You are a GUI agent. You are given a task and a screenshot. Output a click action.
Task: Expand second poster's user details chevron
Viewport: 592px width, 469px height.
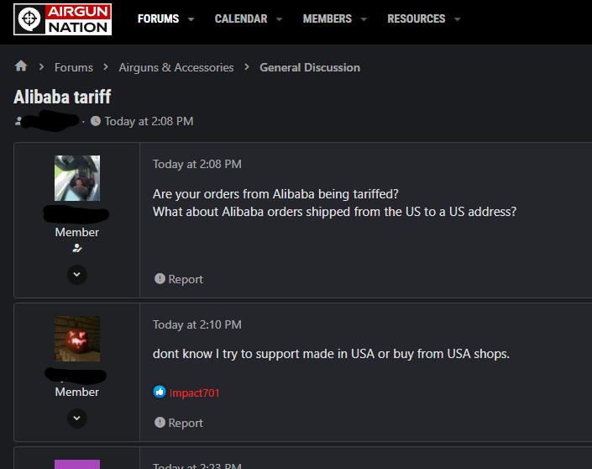(77, 417)
